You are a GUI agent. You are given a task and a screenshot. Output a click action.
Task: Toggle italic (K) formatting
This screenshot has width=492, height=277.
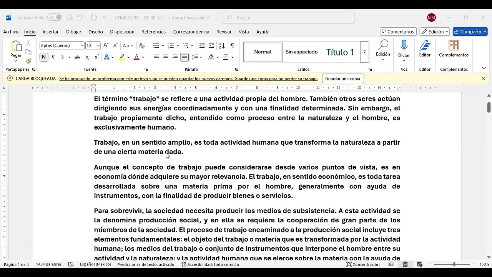(53, 57)
